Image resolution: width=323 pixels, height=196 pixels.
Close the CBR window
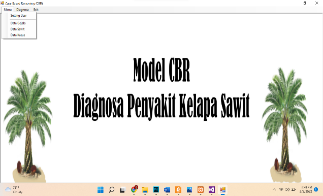pos(316,3)
